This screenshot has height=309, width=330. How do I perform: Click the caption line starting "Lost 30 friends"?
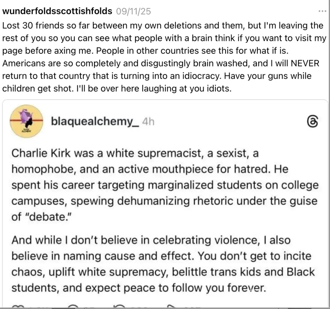[163, 25]
